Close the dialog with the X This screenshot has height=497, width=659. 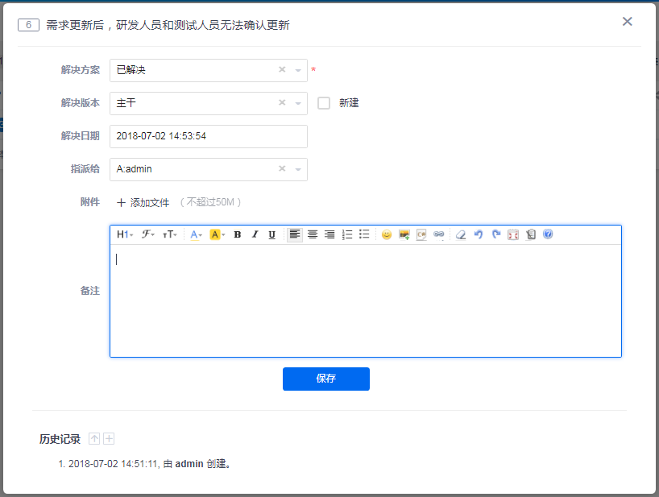(x=627, y=22)
